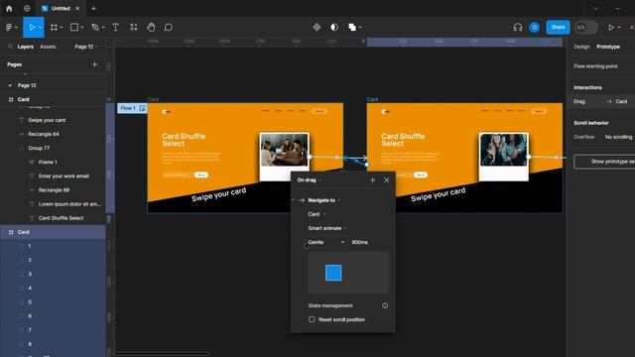Select the Frame tool
Image resolution: width=635 pixels, height=357 pixels.
[54, 27]
